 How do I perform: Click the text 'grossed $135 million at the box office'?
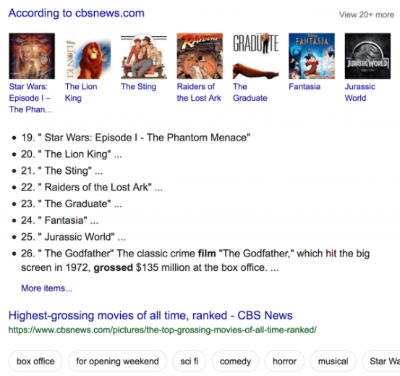180,267
